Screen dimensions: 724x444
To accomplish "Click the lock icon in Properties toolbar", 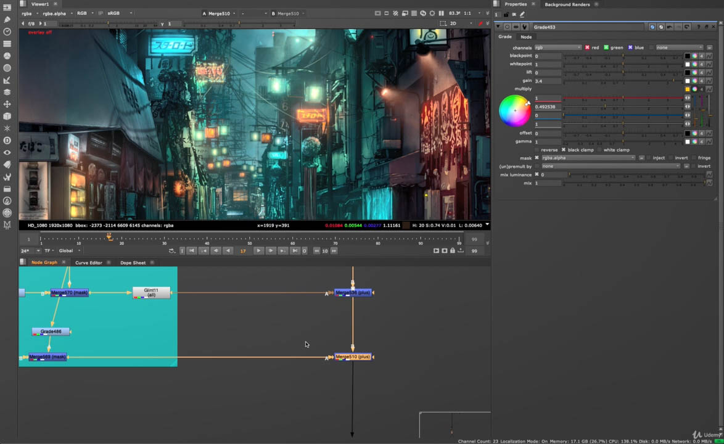I will point(506,15).
